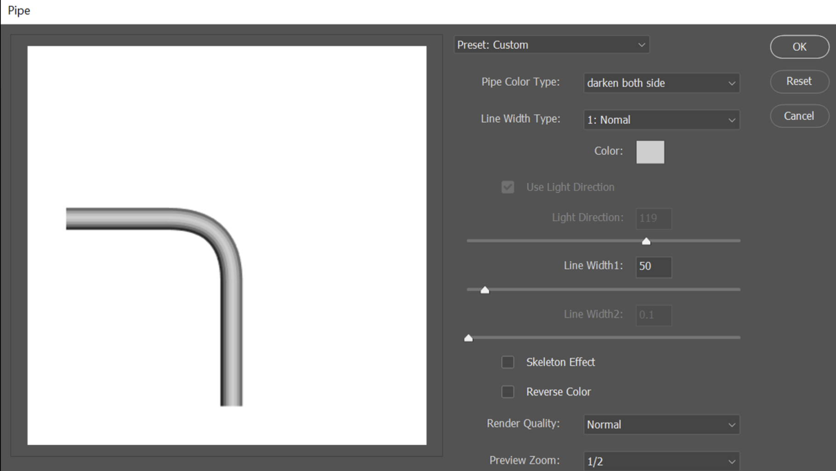Click the OK button
This screenshot has height=471, width=836.
tap(799, 47)
